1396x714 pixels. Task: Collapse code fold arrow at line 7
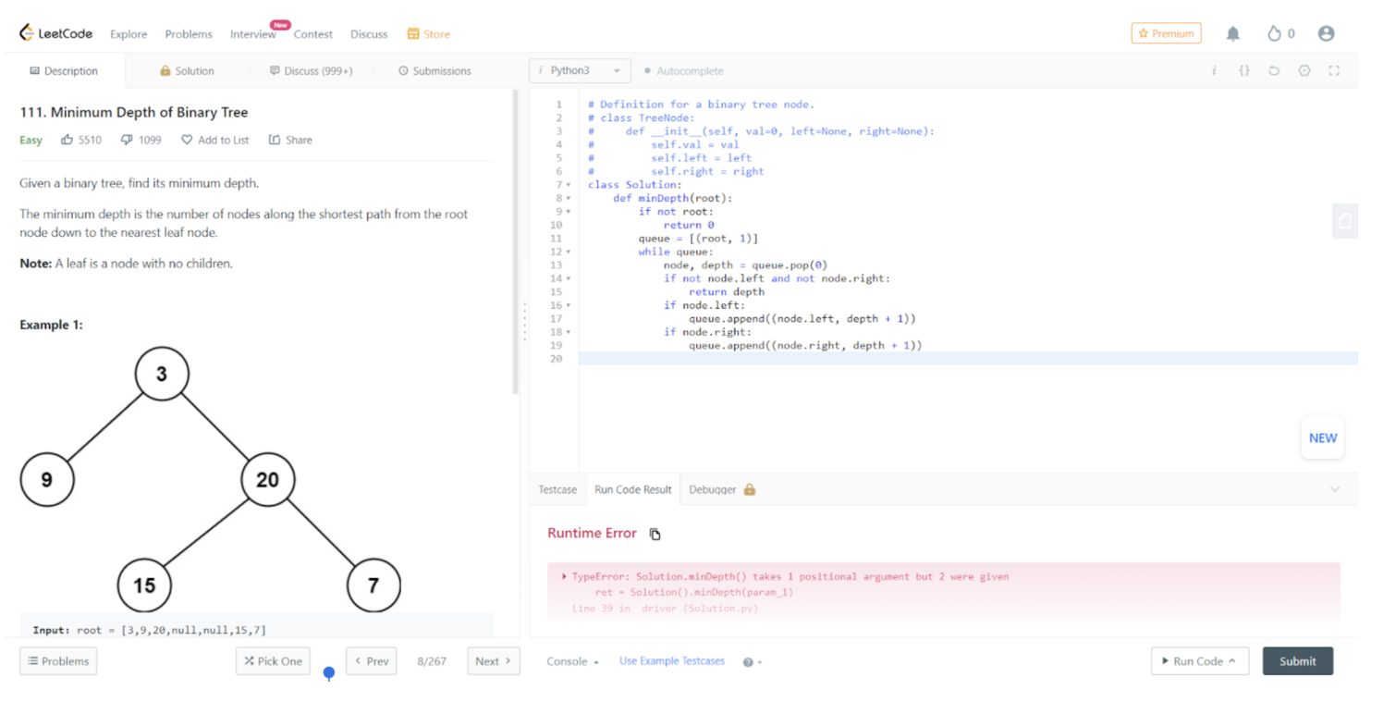point(569,185)
